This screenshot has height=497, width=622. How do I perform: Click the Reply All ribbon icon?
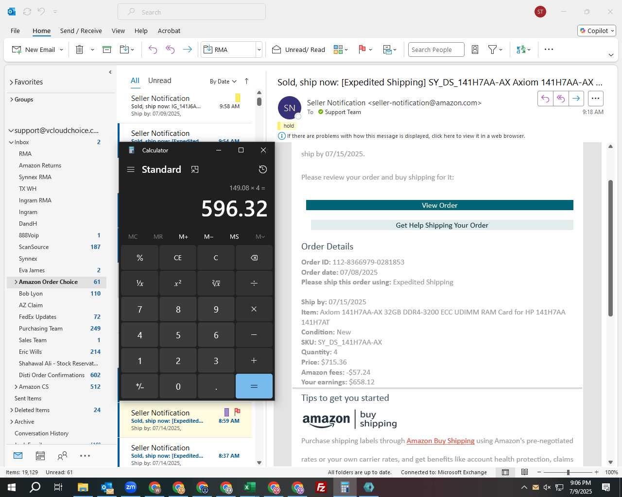pyautogui.click(x=170, y=50)
